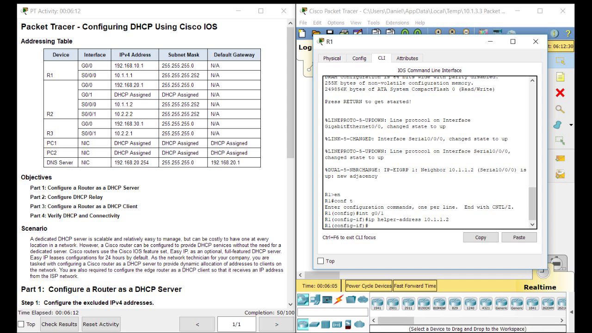Click the yellow question mark help icon
The width and height of the screenshot is (592, 333).
click(x=568, y=33)
